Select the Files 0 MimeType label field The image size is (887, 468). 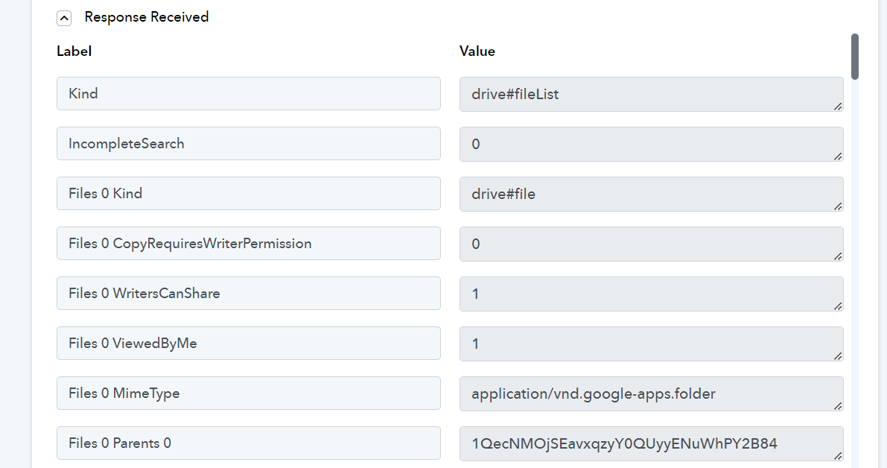point(248,393)
